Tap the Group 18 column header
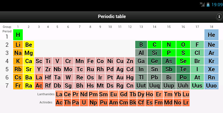223x113 pixels. point(211,27)
